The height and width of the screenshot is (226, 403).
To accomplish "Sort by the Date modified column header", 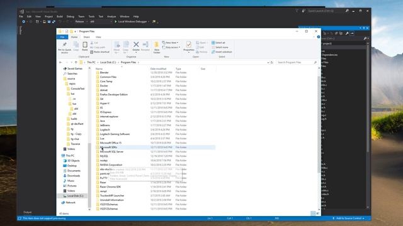I will [x=158, y=68].
